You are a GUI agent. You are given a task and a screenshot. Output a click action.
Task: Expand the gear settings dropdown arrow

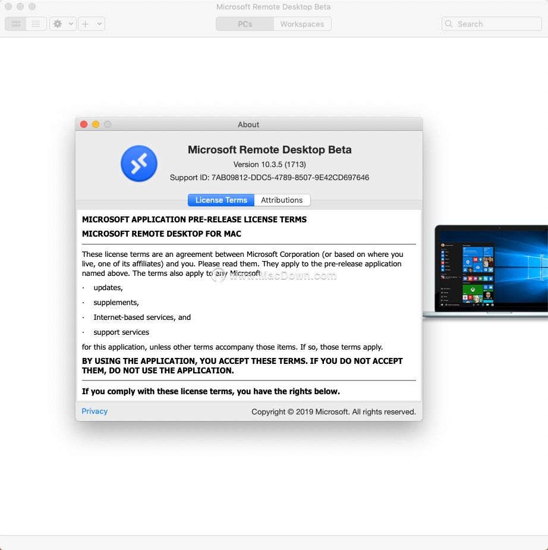[71, 24]
